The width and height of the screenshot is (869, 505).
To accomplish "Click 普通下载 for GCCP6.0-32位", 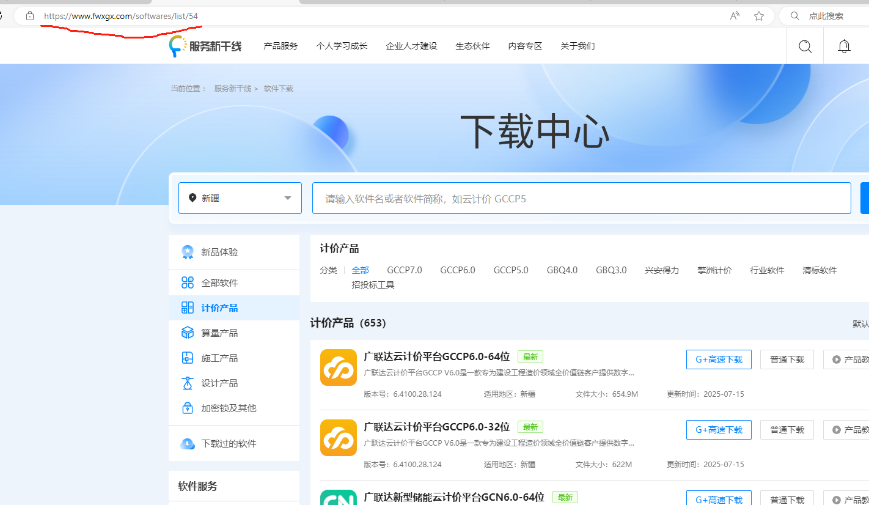I will pos(787,430).
